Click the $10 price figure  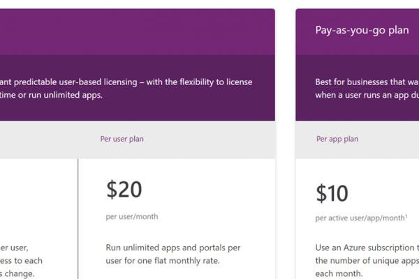pyautogui.click(x=332, y=193)
